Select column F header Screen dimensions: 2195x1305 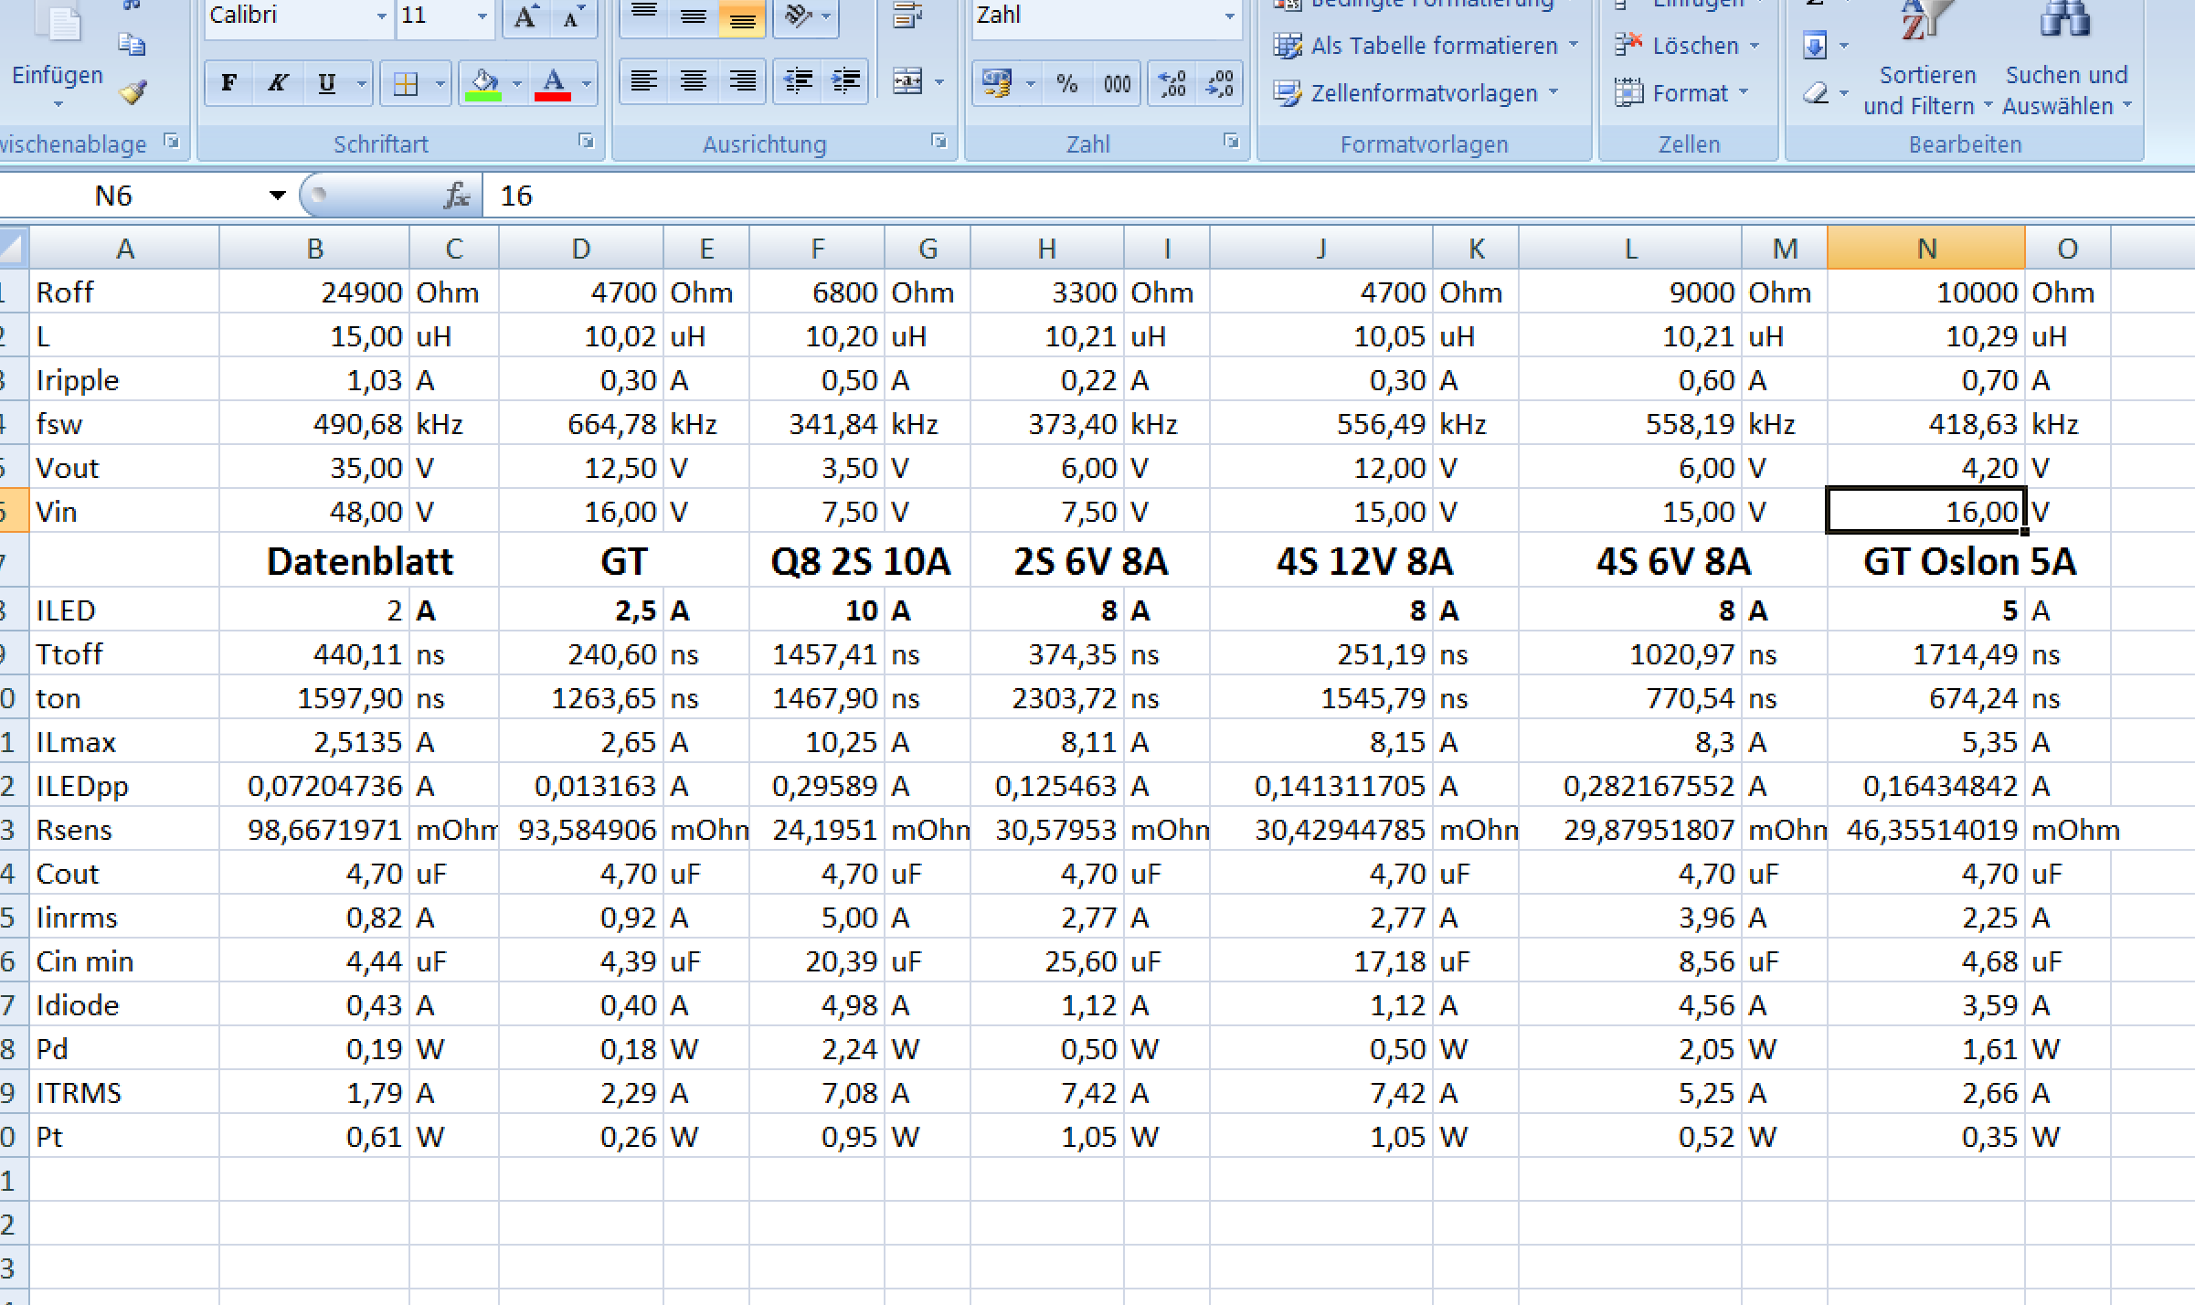[817, 248]
